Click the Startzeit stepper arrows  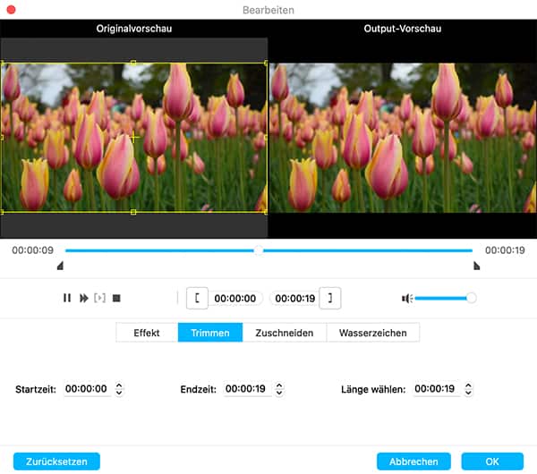pyautogui.click(x=120, y=390)
